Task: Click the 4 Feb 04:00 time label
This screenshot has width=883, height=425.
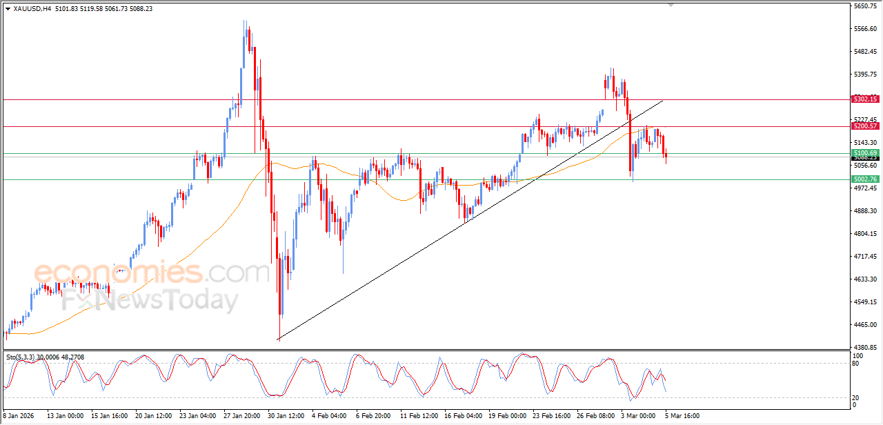Action: (329, 416)
